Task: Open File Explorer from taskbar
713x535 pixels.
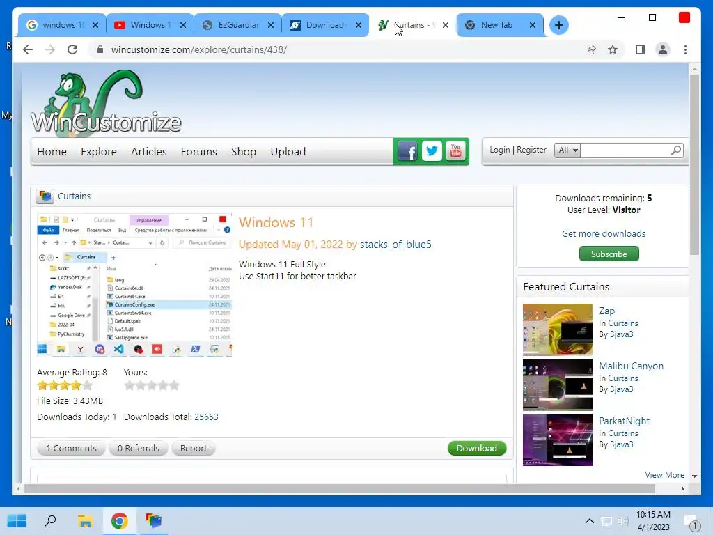Action: (x=85, y=521)
